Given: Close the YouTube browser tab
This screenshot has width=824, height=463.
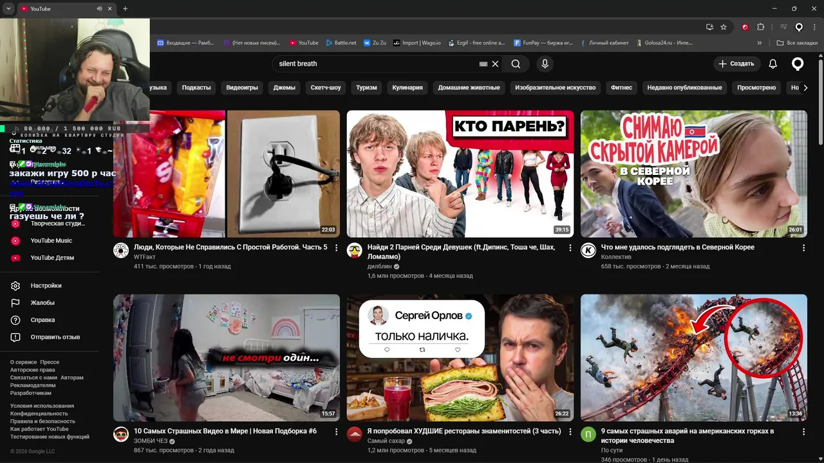Looking at the screenshot, I should tap(110, 8).
